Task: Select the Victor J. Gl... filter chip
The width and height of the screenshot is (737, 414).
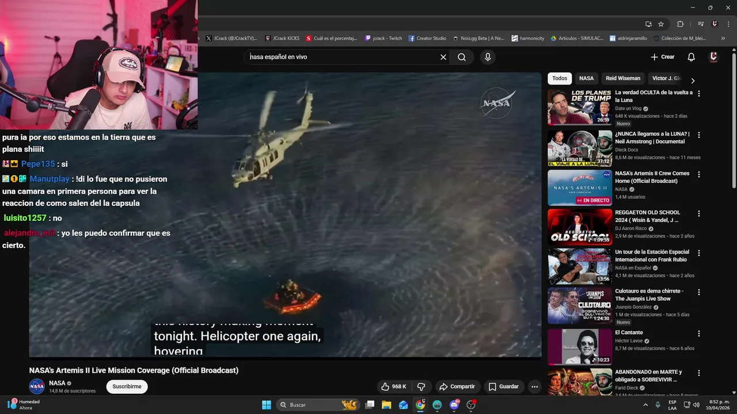Action: pyautogui.click(x=666, y=78)
